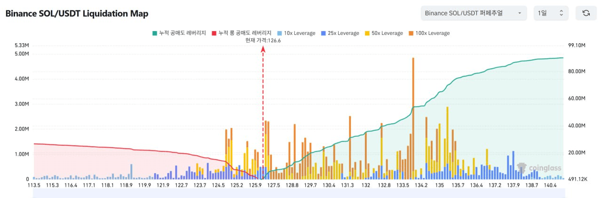This screenshot has width=602, height=198.
Task: Open the Binance SOL/USDT 퍼페추얼 pair dropdown
Action: tap(473, 13)
